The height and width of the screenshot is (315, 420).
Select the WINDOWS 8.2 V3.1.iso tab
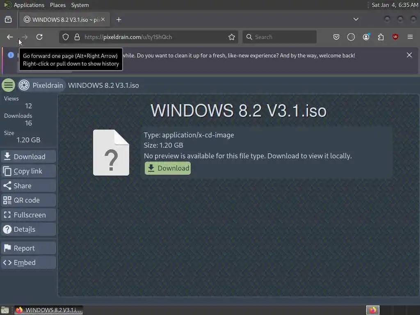(x=64, y=20)
